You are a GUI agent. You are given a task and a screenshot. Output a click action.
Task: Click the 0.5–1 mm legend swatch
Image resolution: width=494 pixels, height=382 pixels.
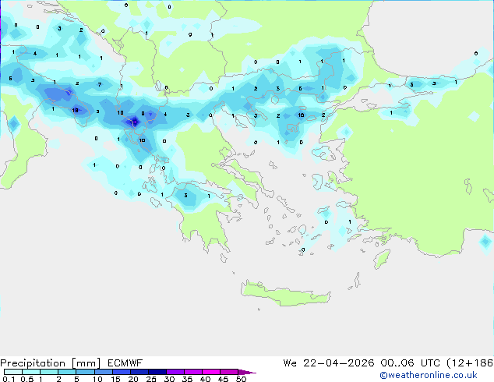[x=31, y=372]
